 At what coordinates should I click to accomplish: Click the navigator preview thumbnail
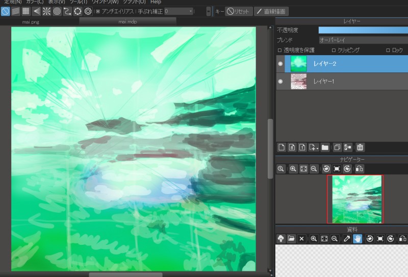coord(355,199)
